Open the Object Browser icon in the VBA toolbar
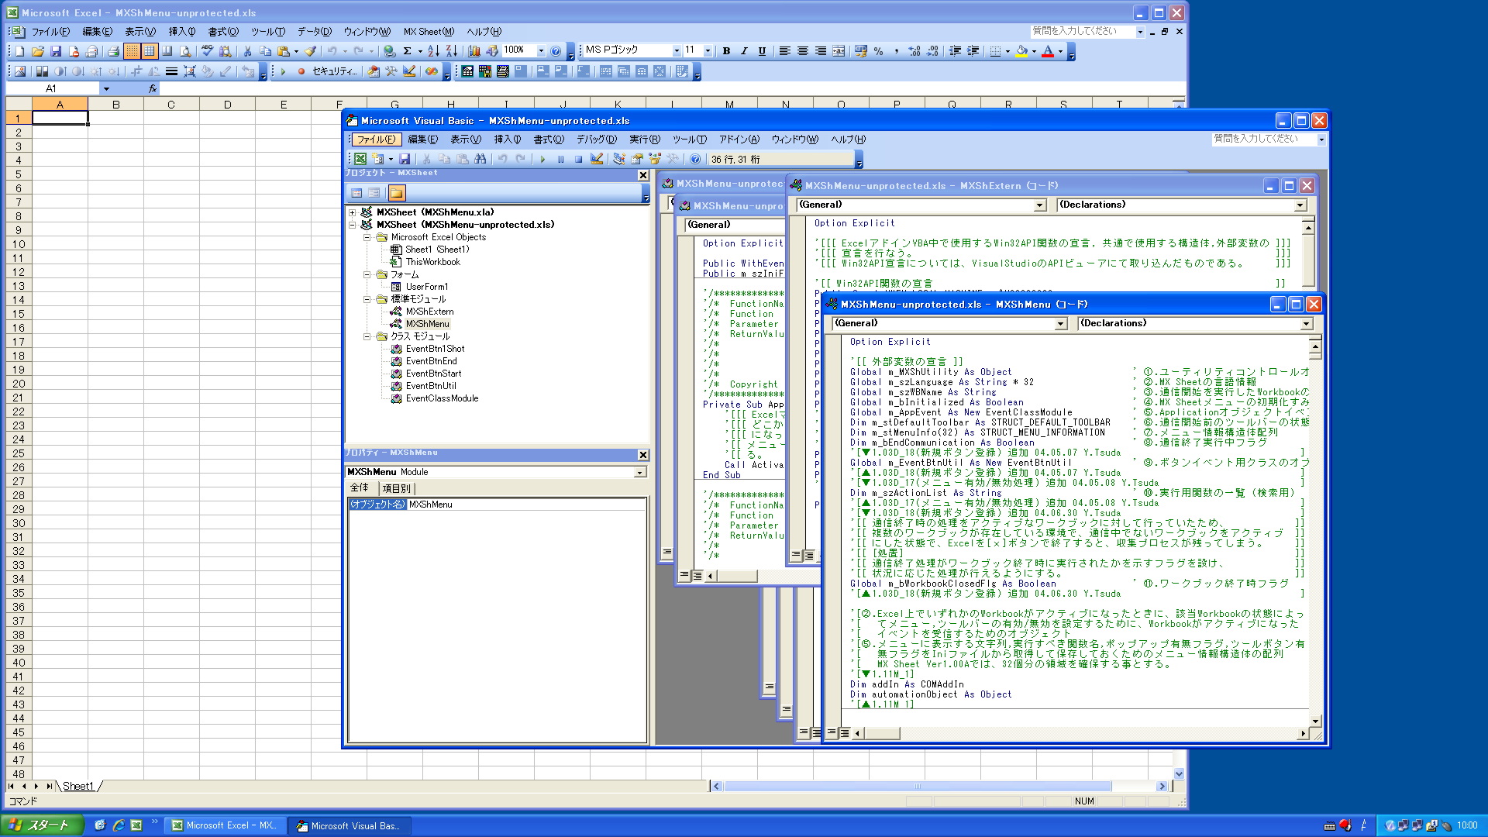 [x=655, y=159]
